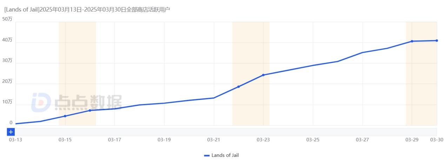
Task: Click the 03-29 data point marker
Action: click(412, 41)
